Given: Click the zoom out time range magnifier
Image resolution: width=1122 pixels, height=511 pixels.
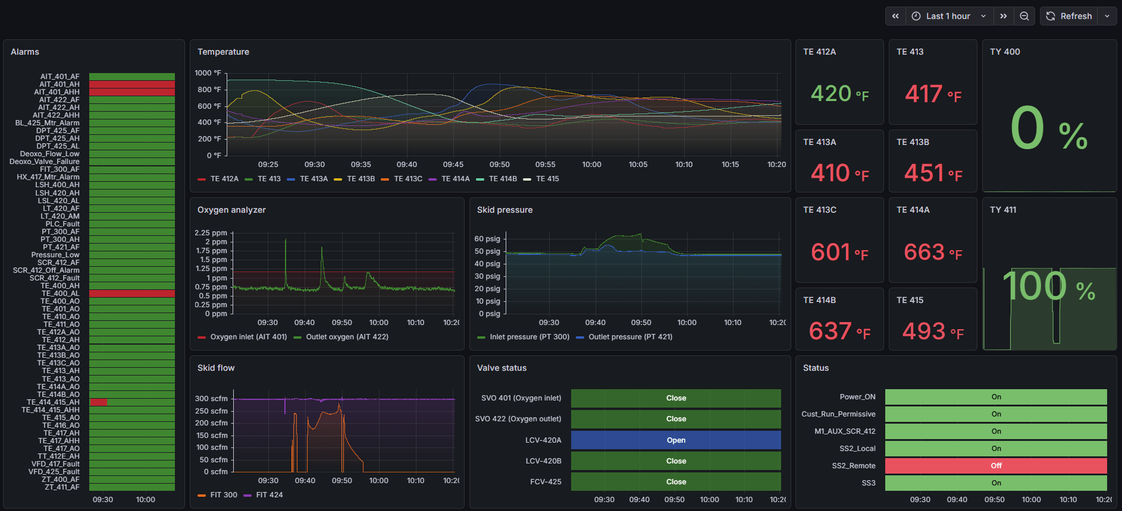Looking at the screenshot, I should point(1024,16).
